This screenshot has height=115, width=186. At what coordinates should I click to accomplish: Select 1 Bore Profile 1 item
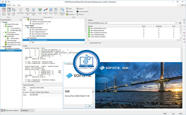tap(15, 38)
